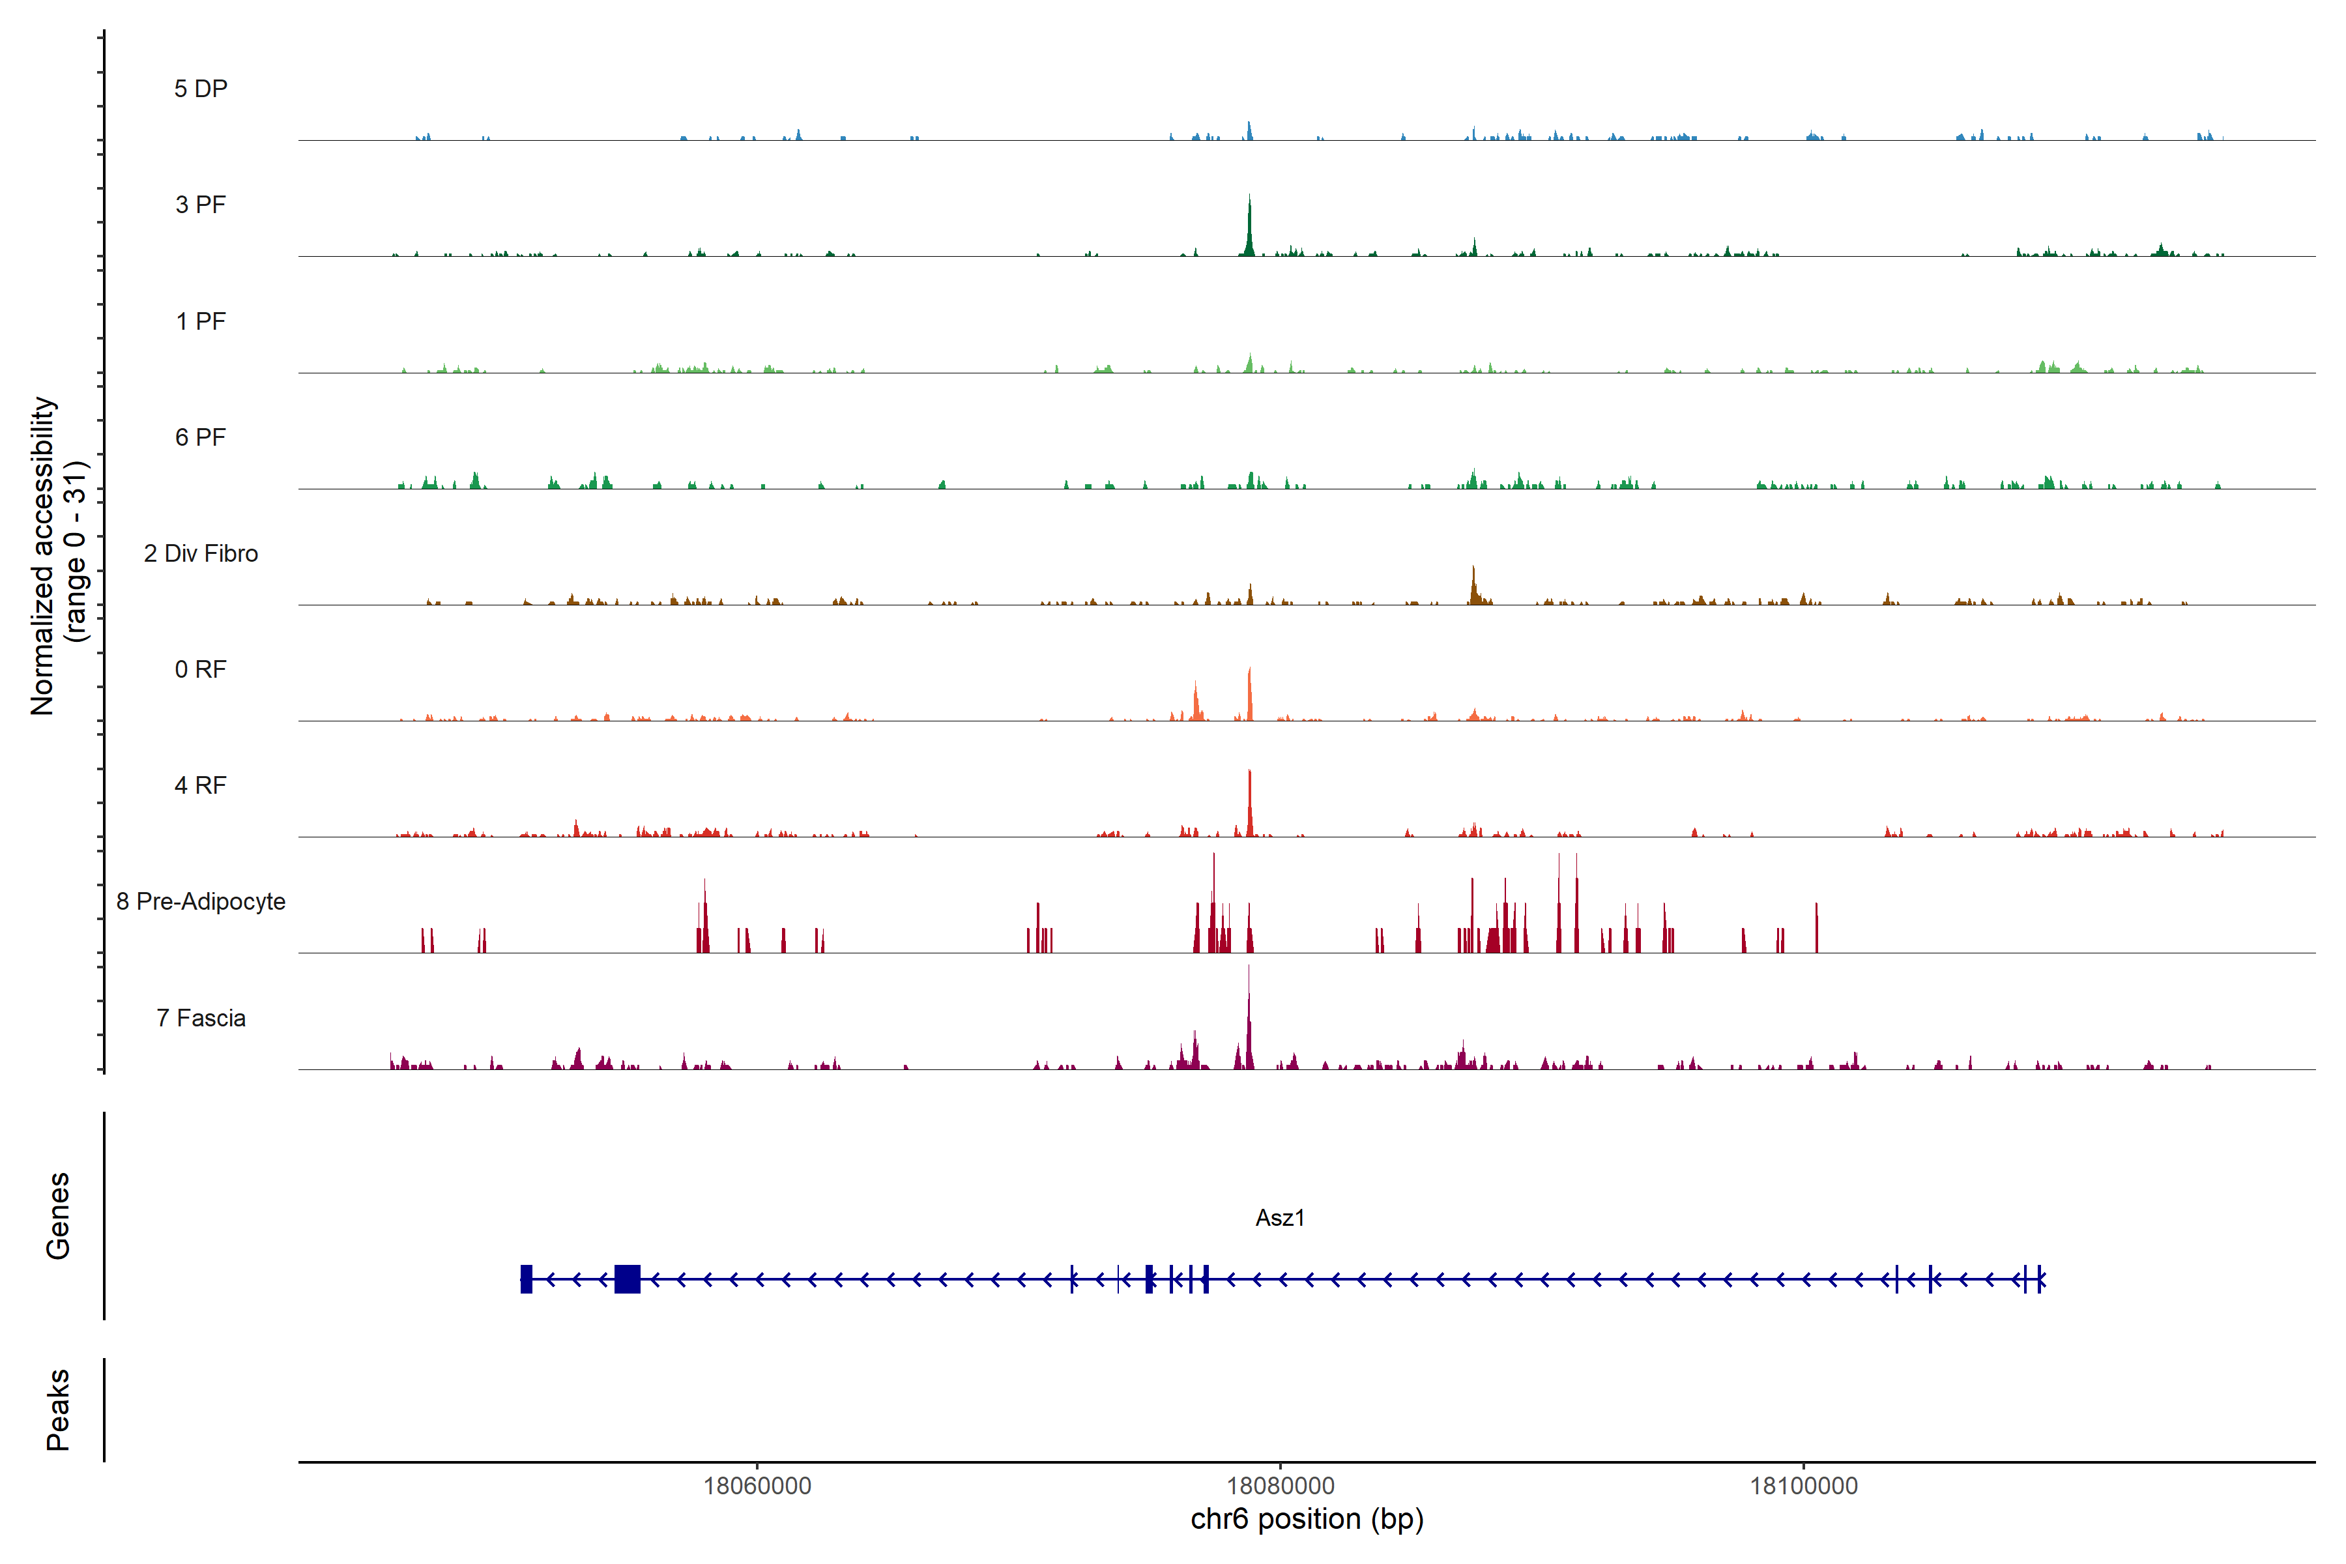Select the 1 PF track label
The height and width of the screenshot is (1564, 2346).
(x=201, y=321)
